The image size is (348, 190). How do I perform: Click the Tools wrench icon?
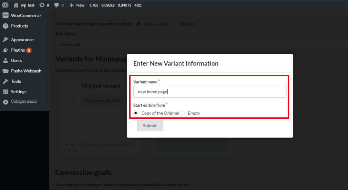tap(6, 81)
